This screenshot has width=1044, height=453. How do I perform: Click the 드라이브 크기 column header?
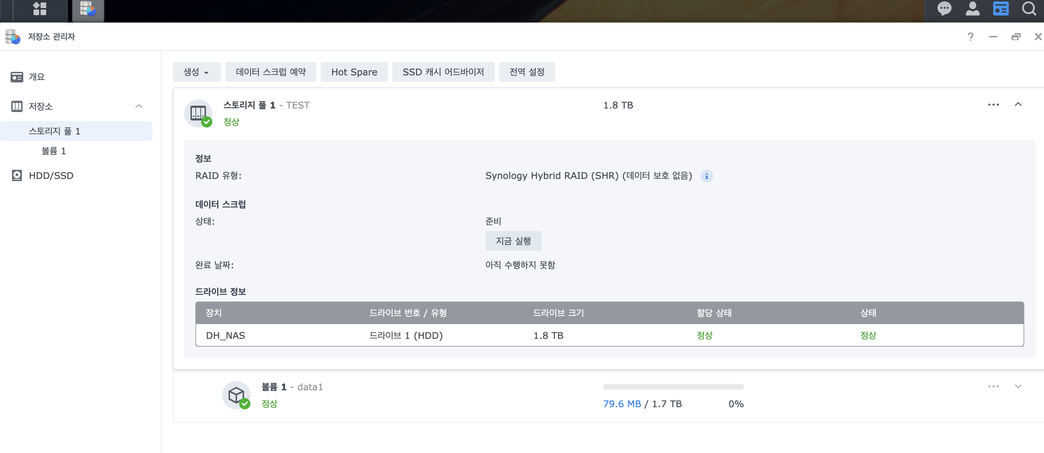coord(558,313)
